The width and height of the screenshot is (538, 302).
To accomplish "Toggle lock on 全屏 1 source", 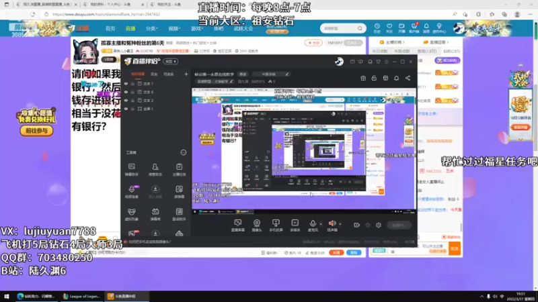I will pos(132,109).
